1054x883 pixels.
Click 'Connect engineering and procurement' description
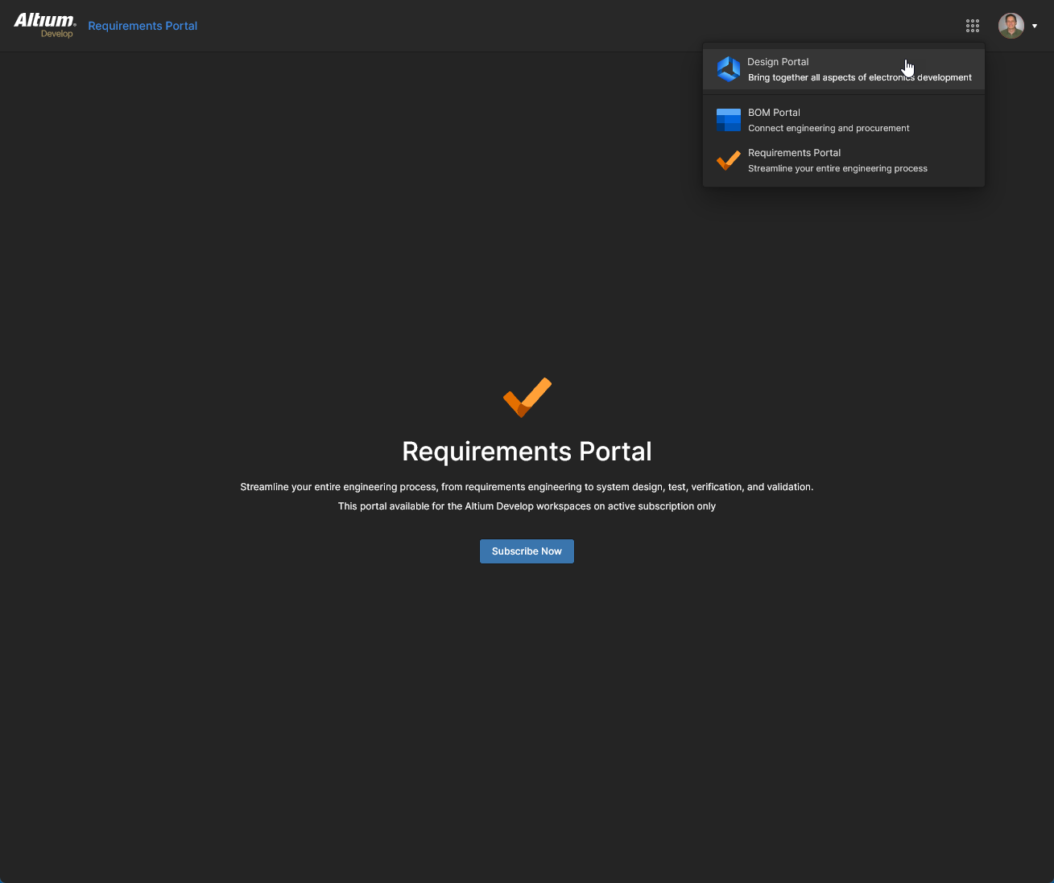pyautogui.click(x=829, y=128)
